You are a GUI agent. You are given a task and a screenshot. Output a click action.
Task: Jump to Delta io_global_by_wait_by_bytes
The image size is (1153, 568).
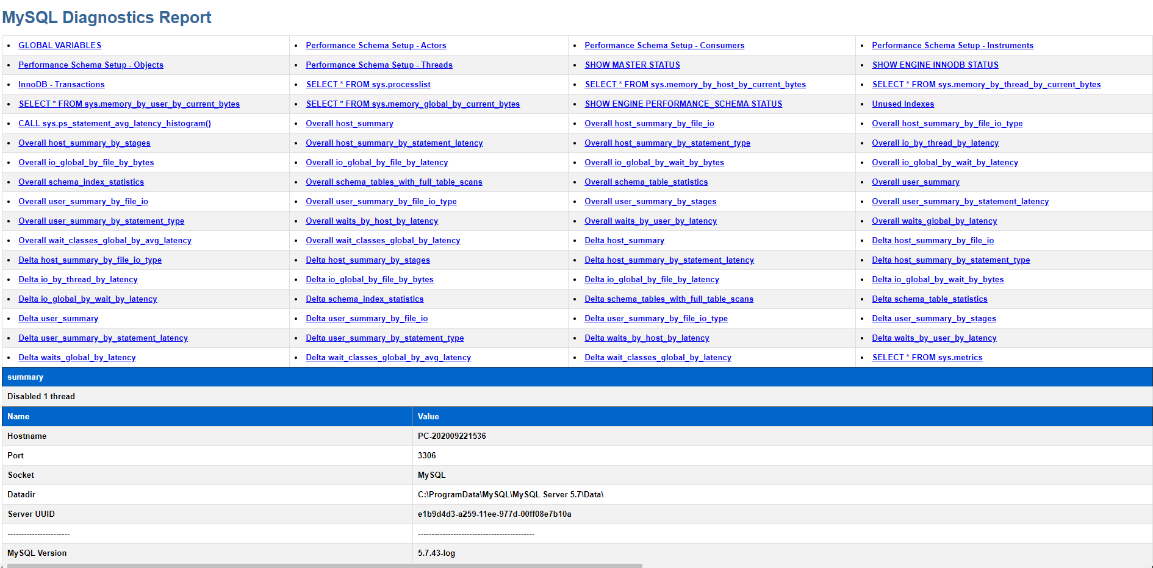(938, 280)
